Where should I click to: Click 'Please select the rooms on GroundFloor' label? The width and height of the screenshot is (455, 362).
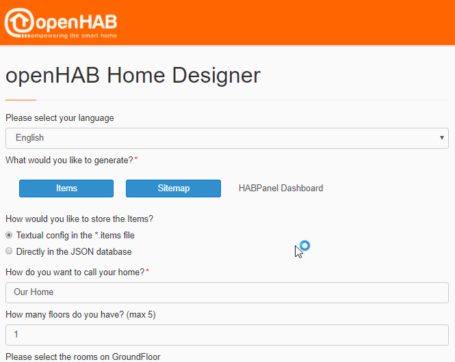coord(83,357)
